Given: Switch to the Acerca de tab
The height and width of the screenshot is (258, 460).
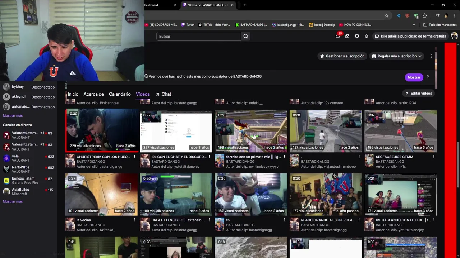Looking at the screenshot, I should [x=93, y=94].
